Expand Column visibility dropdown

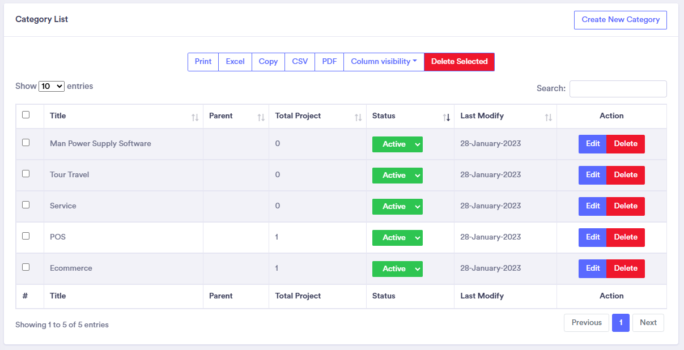point(384,62)
